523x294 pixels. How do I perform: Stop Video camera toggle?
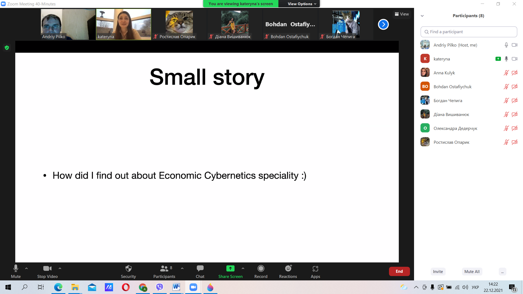47,269
